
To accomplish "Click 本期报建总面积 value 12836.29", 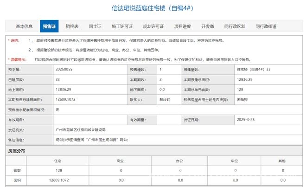I will [x=244, y=79].
